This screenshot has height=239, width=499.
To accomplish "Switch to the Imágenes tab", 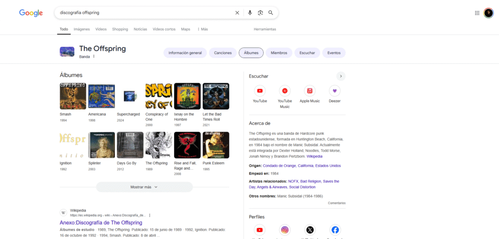I will 81,29.
